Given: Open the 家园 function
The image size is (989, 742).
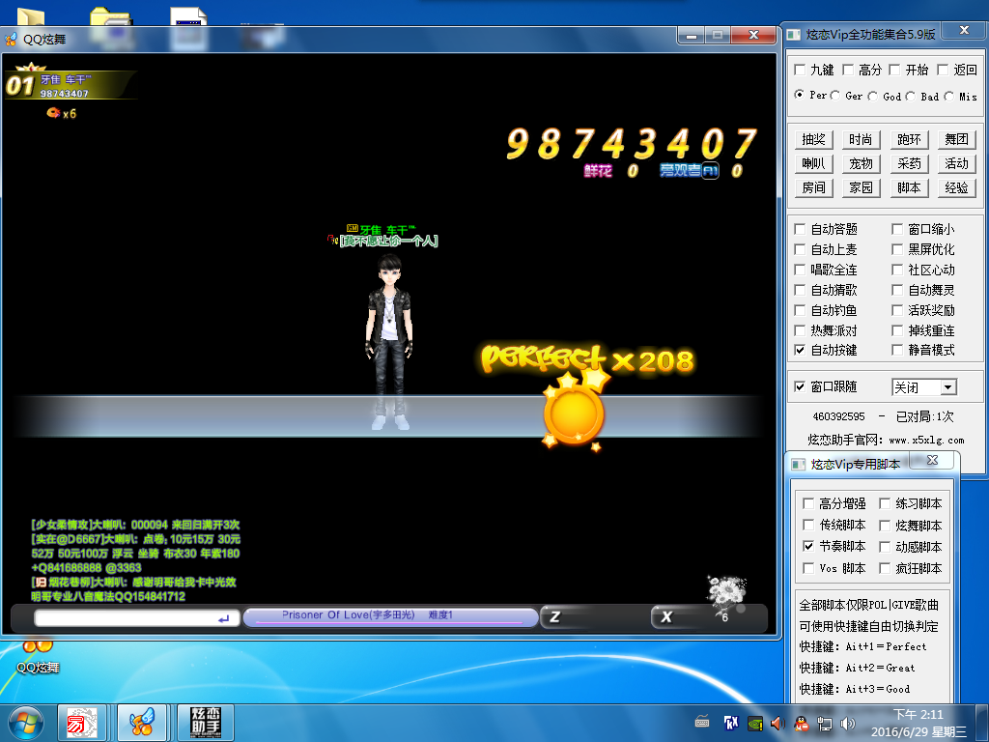Looking at the screenshot, I should coord(861,187).
